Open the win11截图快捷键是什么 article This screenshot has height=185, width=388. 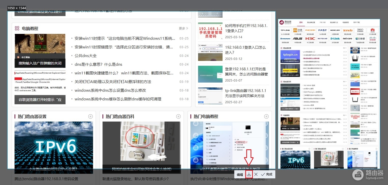124,73
